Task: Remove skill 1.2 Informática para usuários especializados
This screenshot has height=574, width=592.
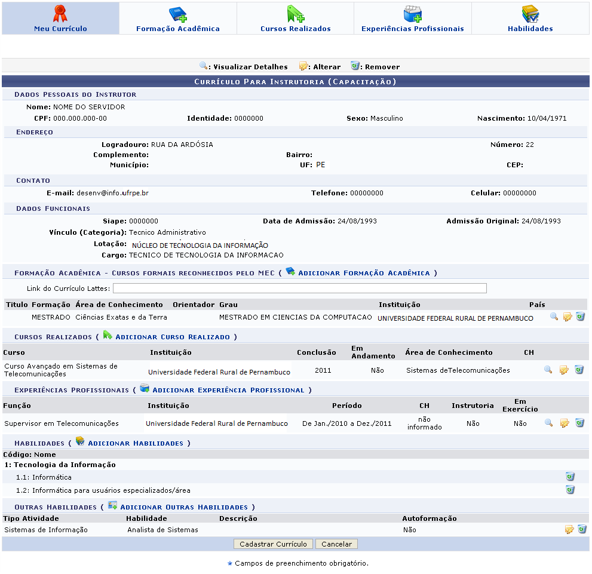Action: tap(570, 490)
